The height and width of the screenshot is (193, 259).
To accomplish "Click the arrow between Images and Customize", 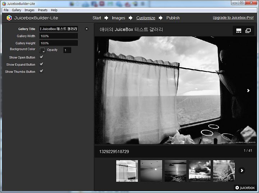I will (x=131, y=18).
